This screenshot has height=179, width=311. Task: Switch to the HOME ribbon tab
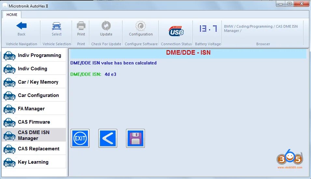click(12, 15)
